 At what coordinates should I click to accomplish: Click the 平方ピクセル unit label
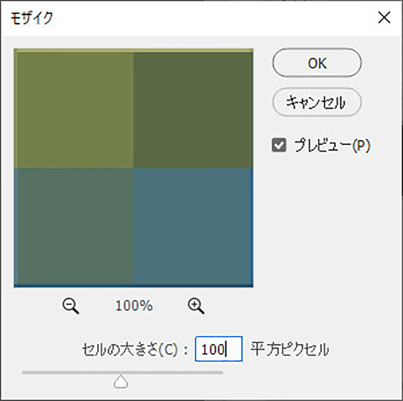point(290,349)
